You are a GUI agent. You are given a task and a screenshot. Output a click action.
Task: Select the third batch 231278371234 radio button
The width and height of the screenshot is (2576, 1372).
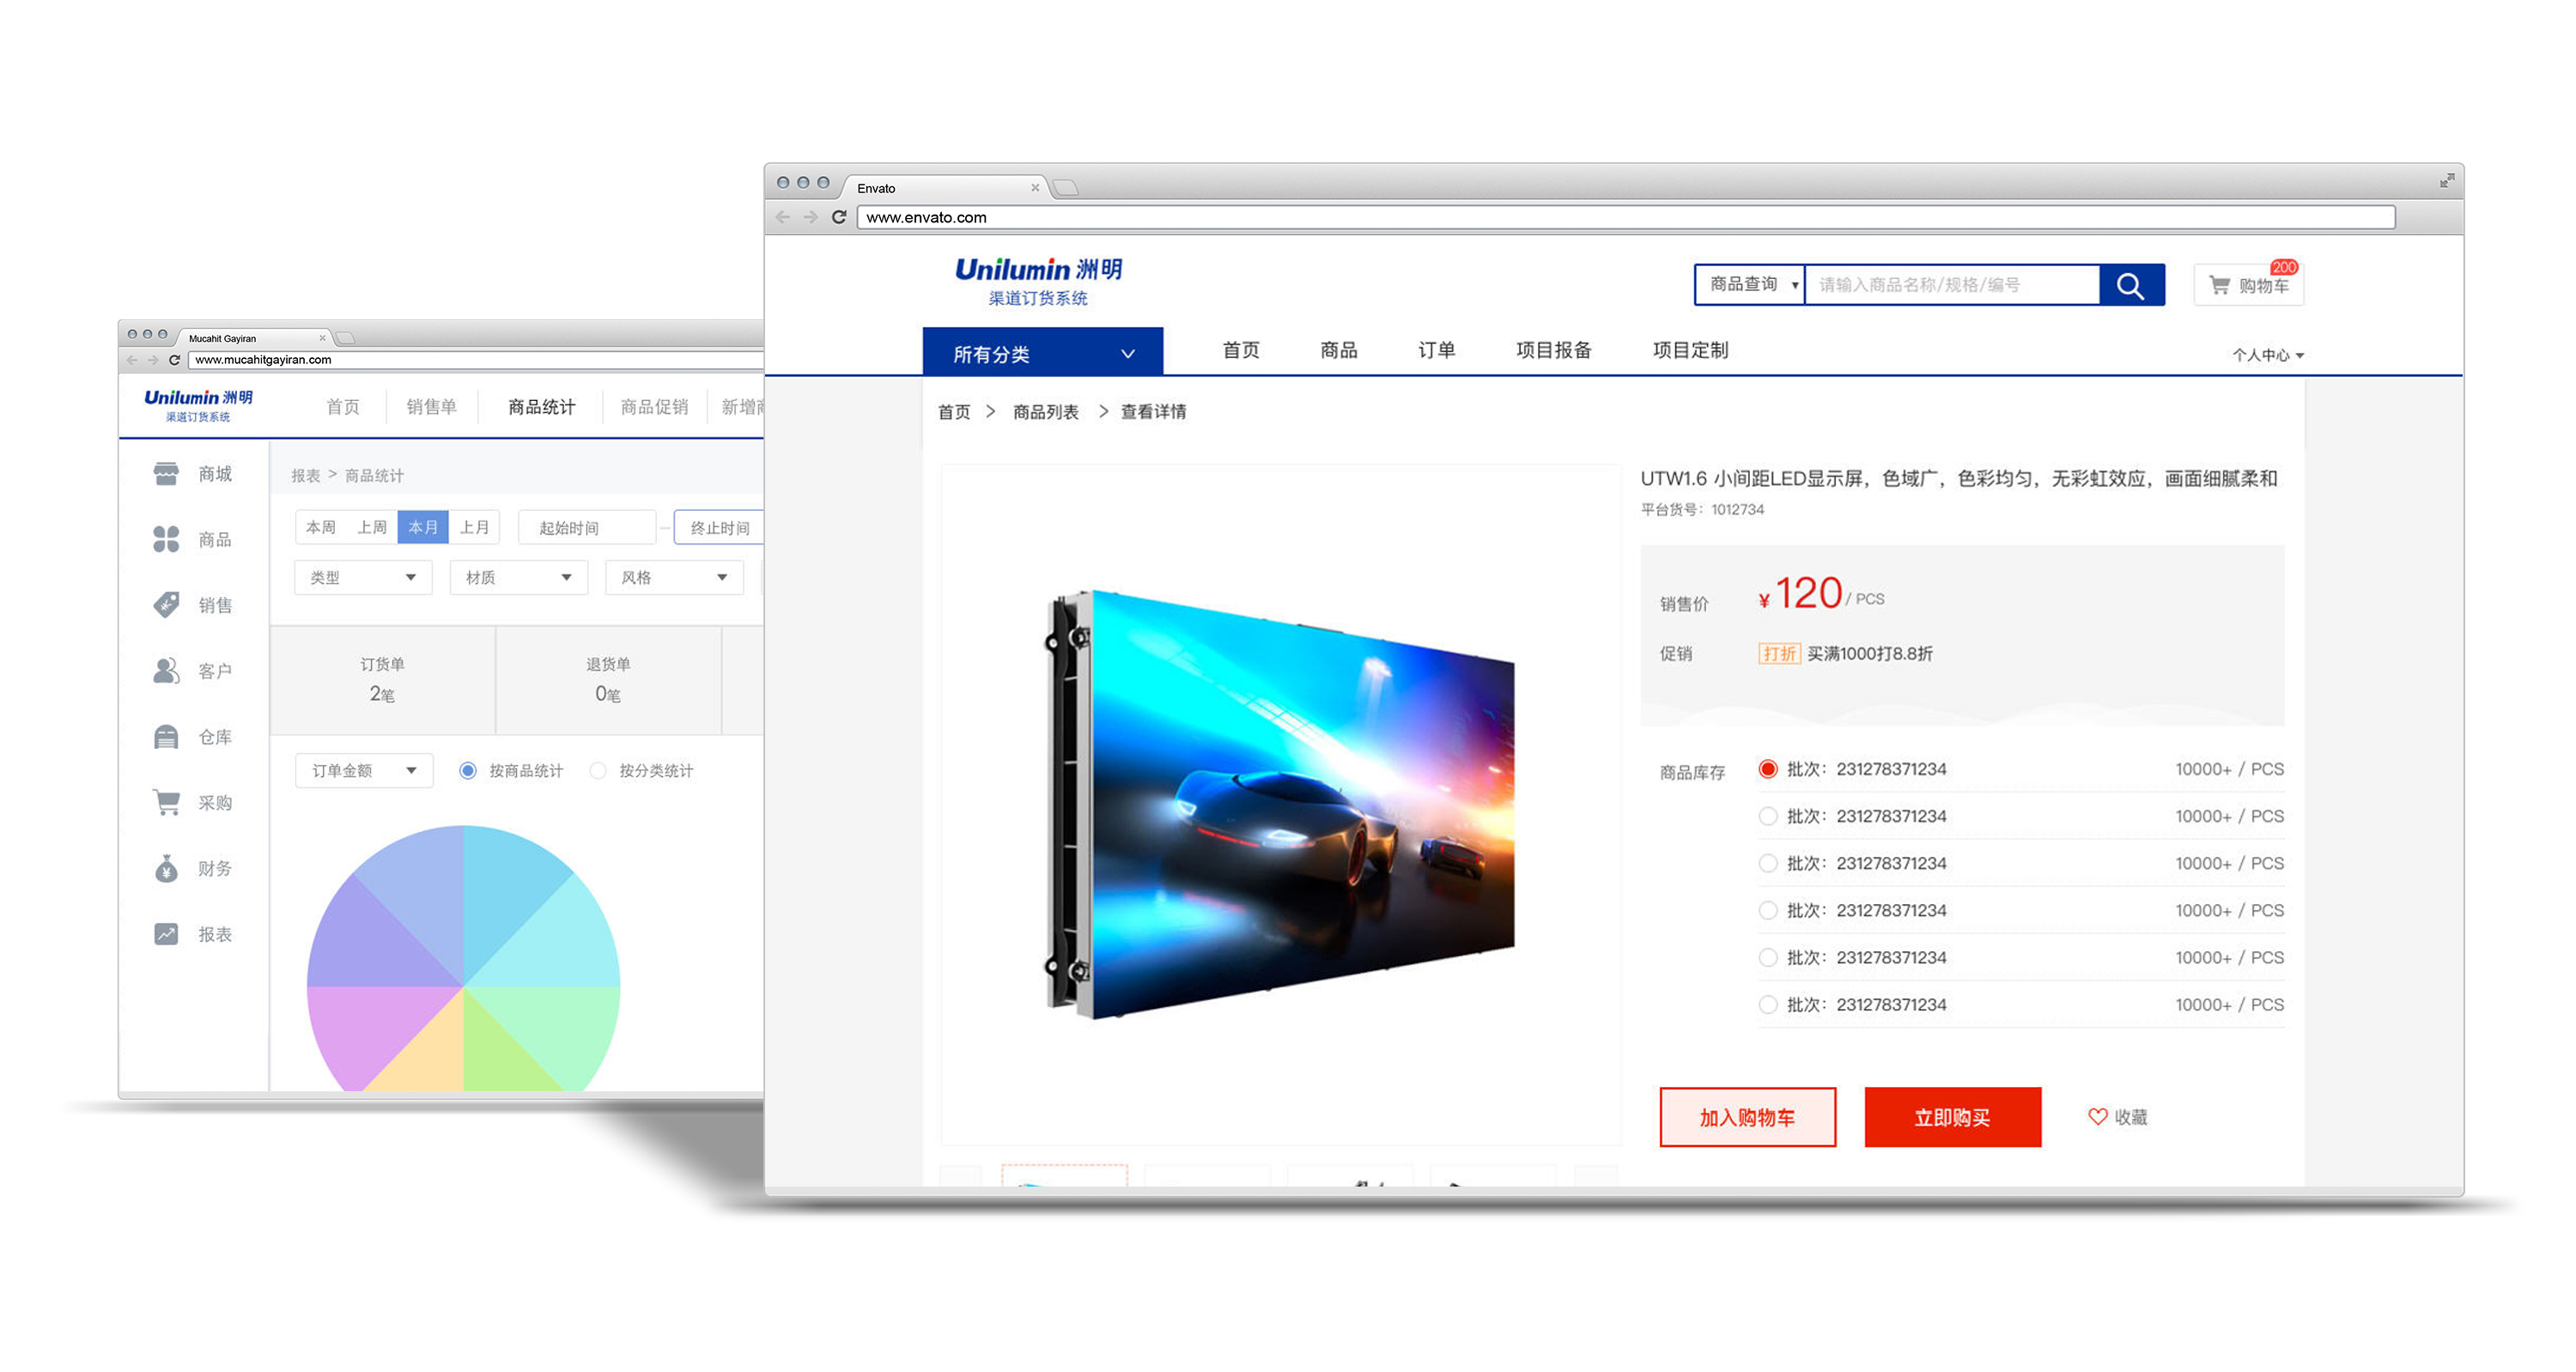click(x=1768, y=863)
